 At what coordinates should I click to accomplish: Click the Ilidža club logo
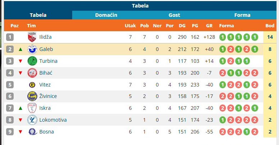(x=32, y=37)
